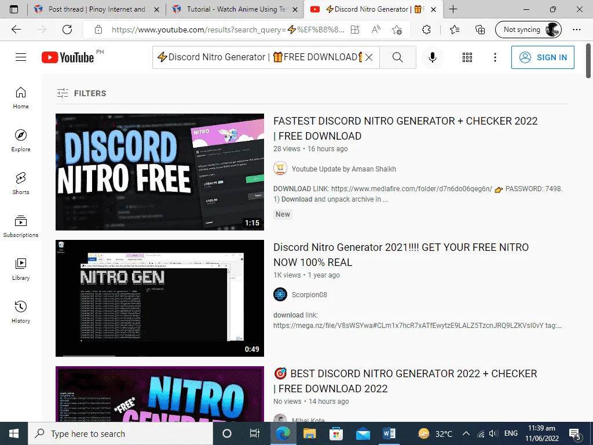
Task: Click the page vertical scrollbar
Action: [588, 61]
